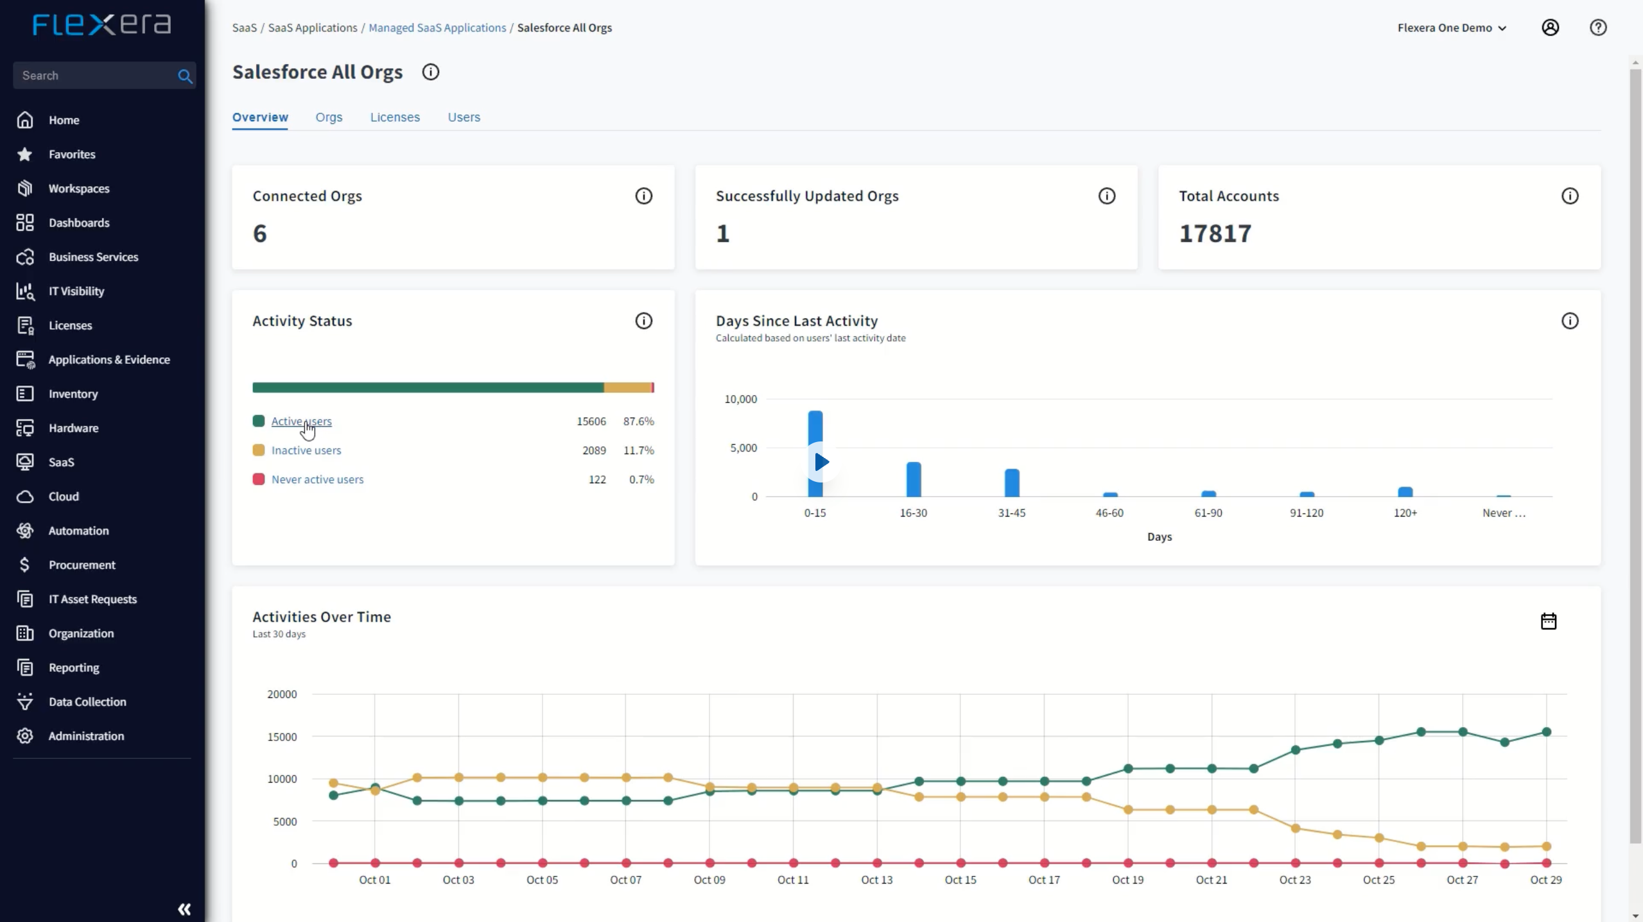1643x922 pixels.
Task: Click the Connected Orgs value 6
Action: (x=259, y=234)
